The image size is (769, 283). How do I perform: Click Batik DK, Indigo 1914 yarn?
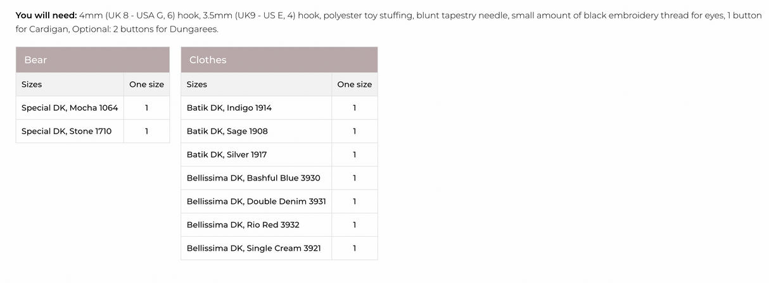229,108
